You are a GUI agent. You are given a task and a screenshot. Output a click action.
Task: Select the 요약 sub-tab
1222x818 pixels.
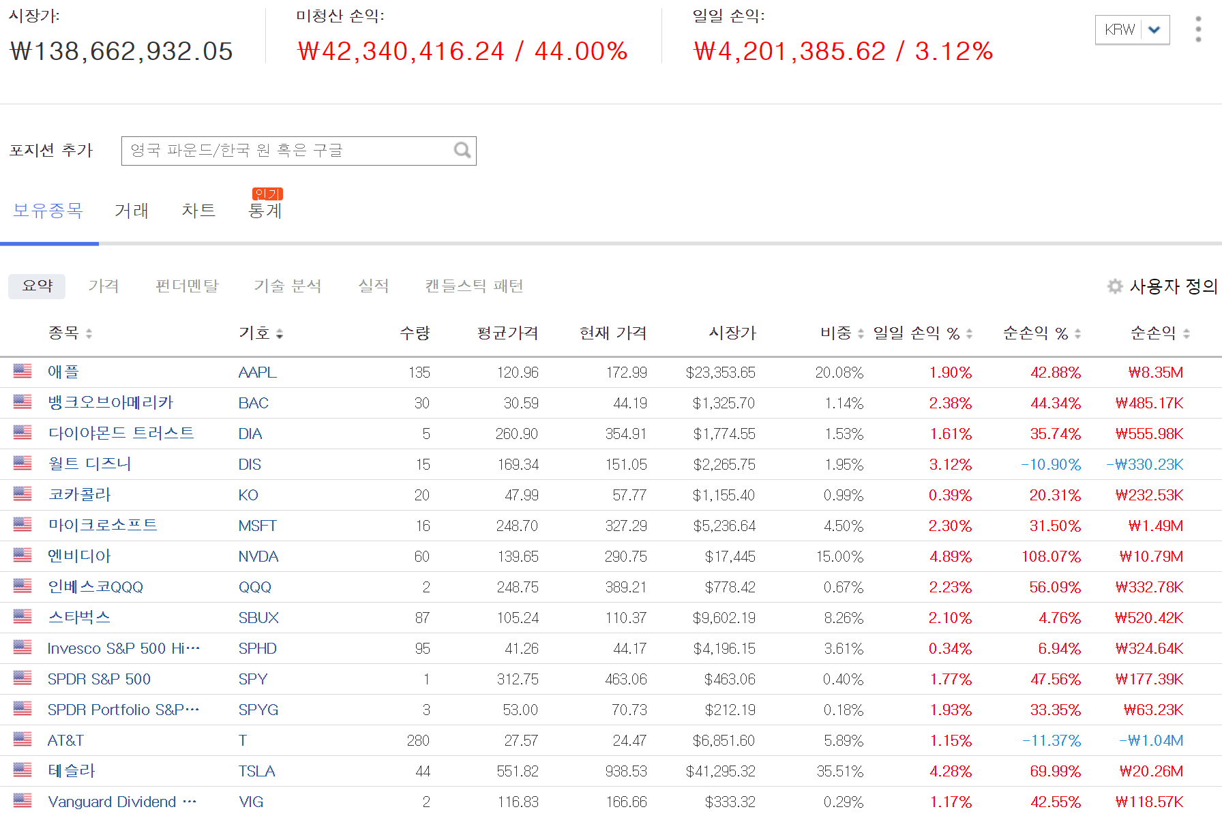click(x=37, y=286)
